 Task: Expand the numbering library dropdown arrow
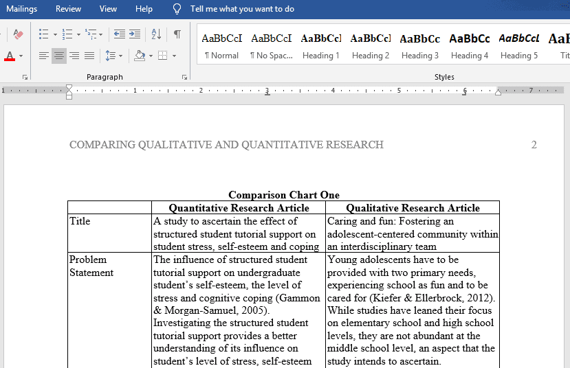[x=78, y=34]
